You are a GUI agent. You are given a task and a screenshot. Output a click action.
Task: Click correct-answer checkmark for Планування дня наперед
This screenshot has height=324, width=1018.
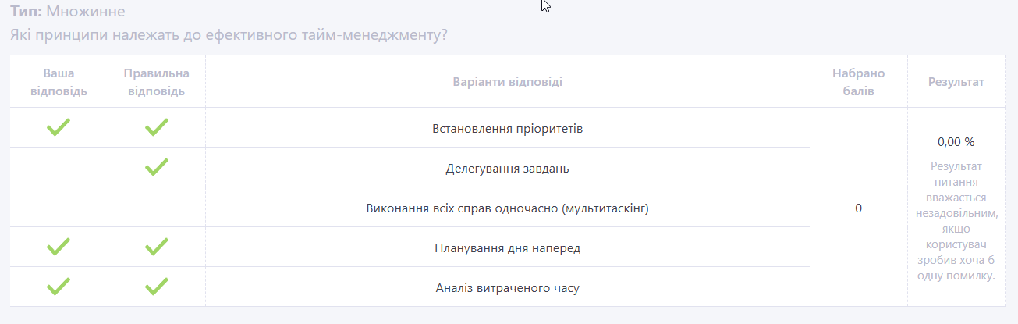click(157, 247)
